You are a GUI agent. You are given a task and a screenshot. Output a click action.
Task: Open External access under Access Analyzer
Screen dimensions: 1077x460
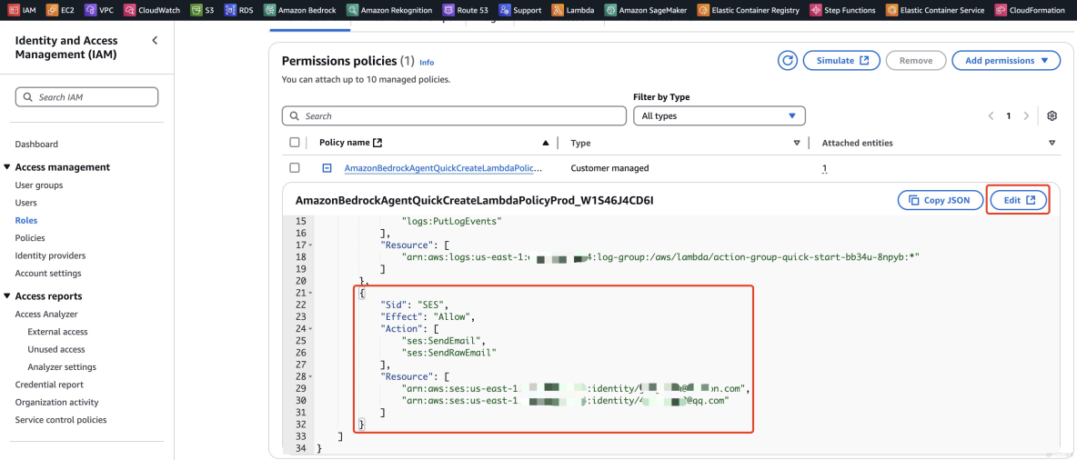click(57, 332)
